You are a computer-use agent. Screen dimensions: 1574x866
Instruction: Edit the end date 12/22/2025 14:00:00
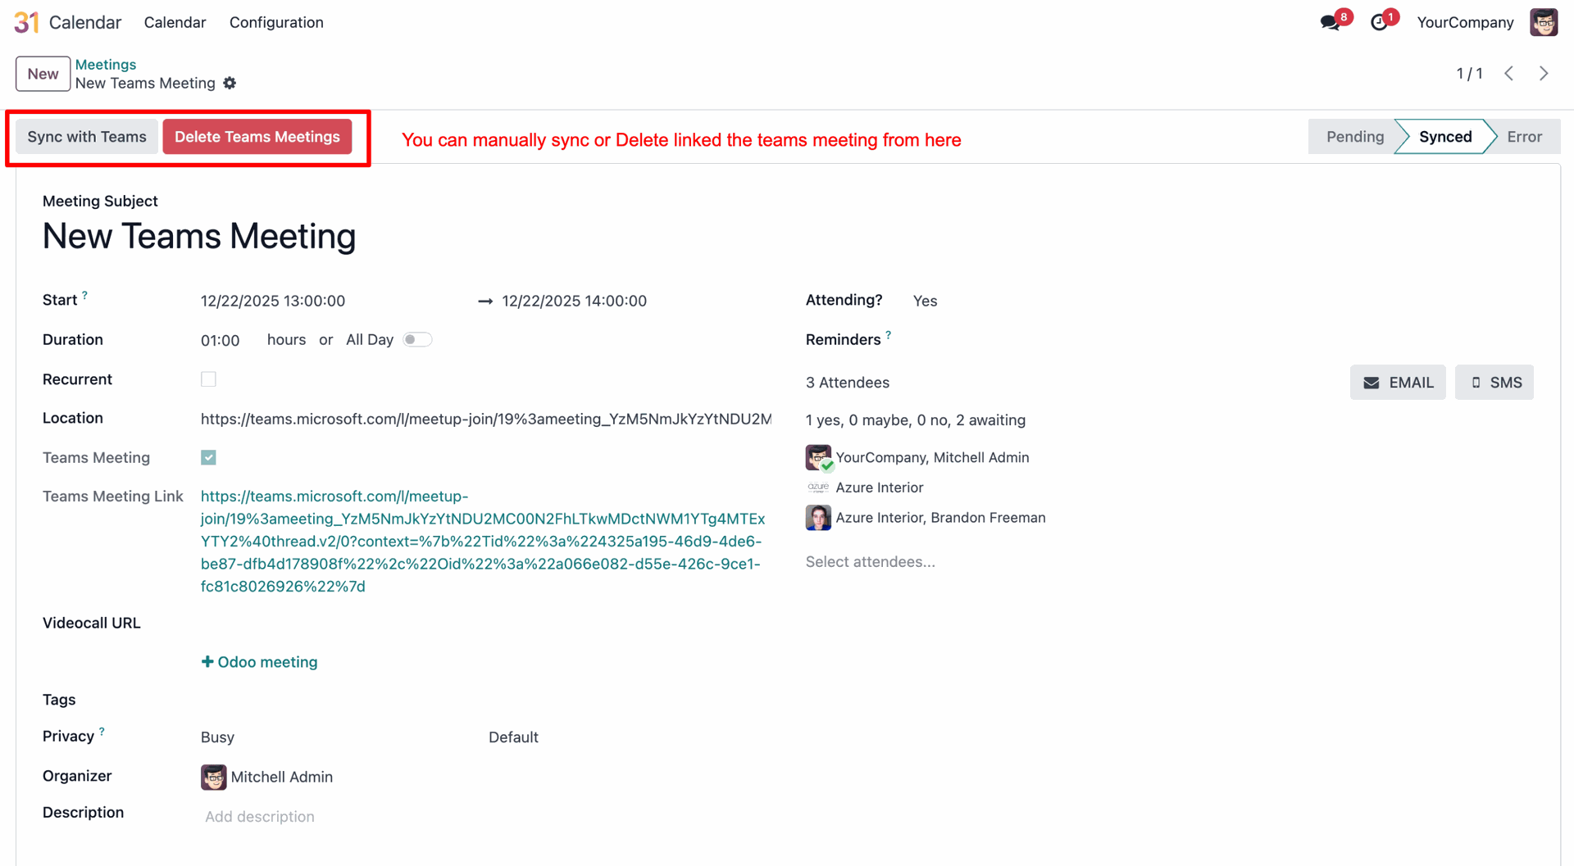point(575,301)
